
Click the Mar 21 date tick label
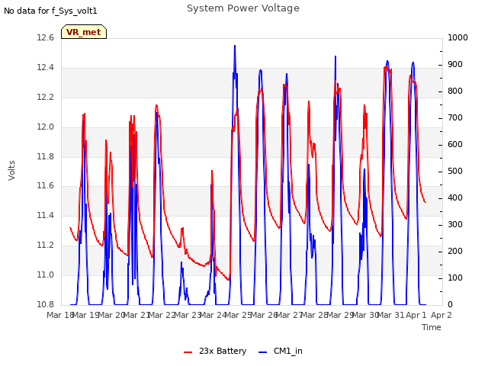point(137,315)
